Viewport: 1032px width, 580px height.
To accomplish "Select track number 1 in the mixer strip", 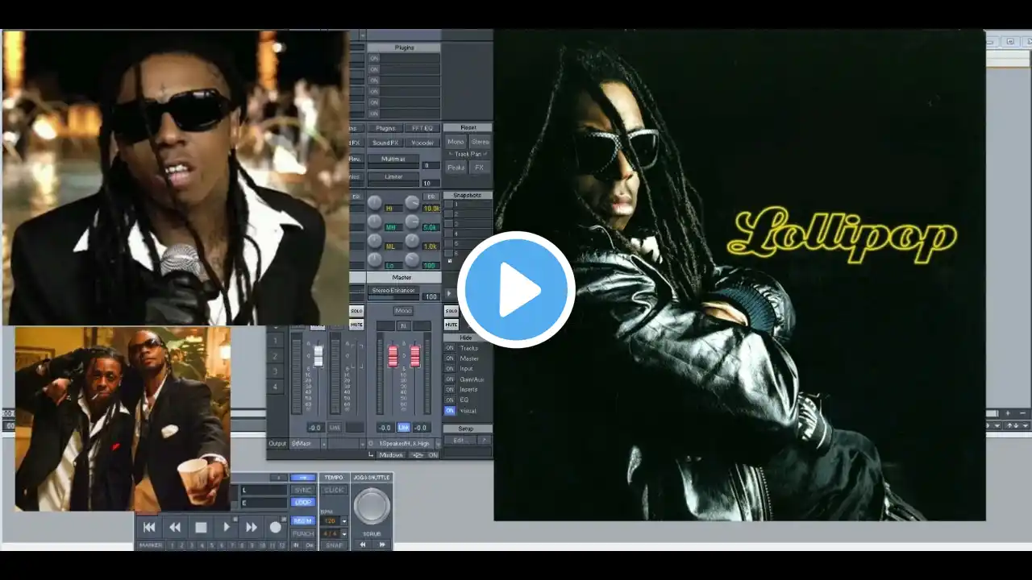I will 275,340.
